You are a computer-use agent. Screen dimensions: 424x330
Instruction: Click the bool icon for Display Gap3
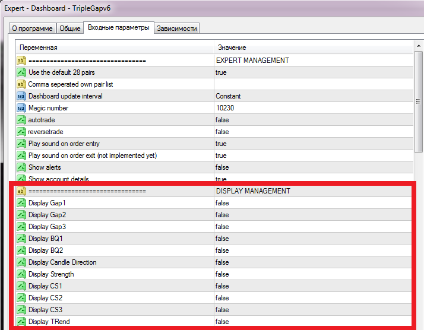coord(21,227)
